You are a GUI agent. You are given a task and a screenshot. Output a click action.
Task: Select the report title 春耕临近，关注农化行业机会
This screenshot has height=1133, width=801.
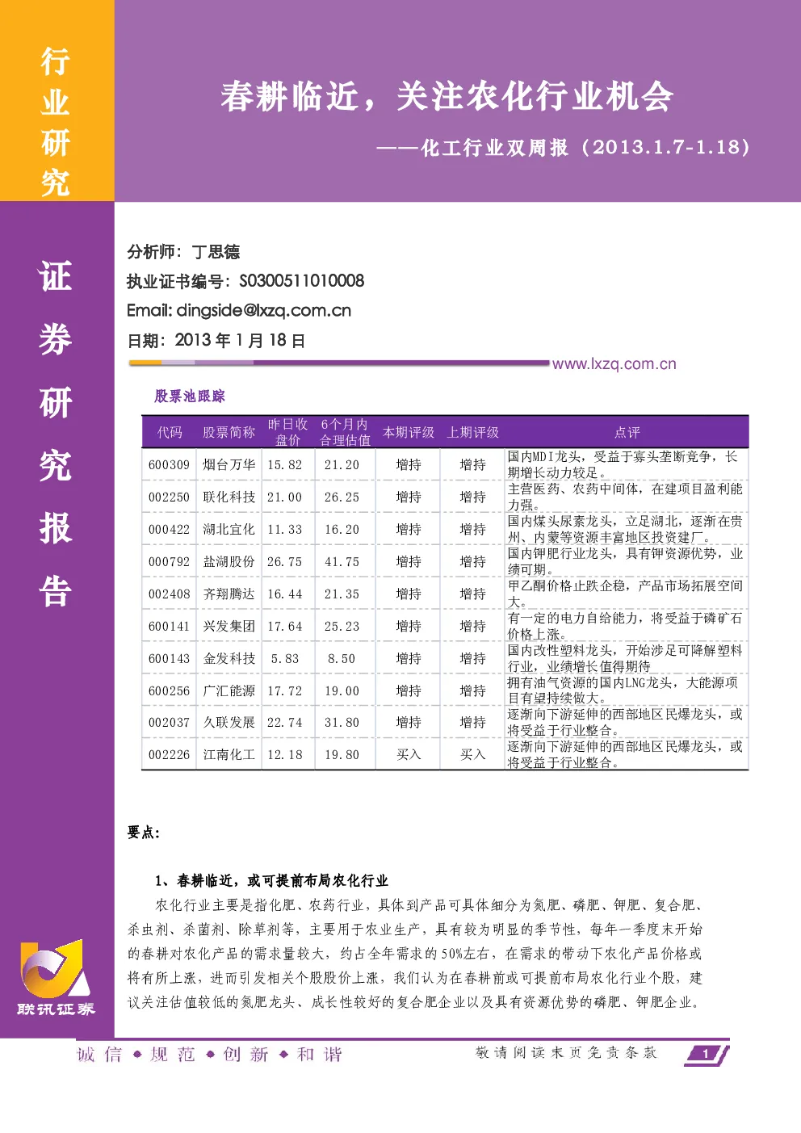(447, 97)
